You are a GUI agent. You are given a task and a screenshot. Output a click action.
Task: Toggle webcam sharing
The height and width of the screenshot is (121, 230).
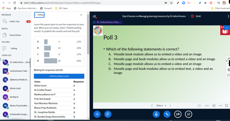coord(178,114)
